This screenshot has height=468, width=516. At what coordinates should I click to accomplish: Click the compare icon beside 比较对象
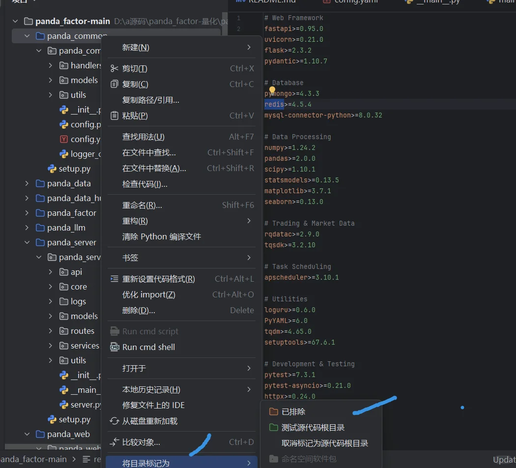tap(114, 442)
